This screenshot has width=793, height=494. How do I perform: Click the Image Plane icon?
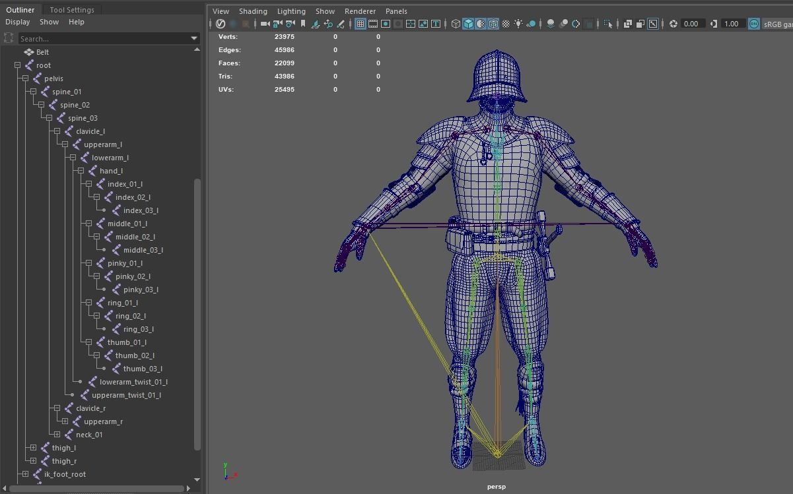point(315,24)
